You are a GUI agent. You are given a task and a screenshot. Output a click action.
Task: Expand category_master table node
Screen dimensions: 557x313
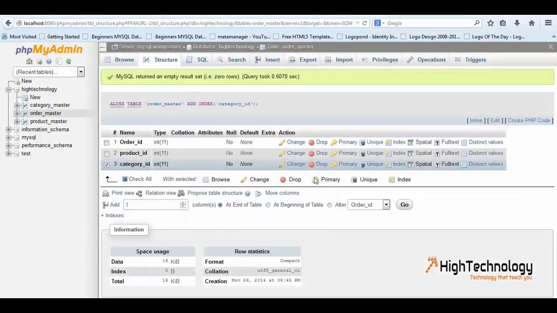pyautogui.click(x=17, y=105)
